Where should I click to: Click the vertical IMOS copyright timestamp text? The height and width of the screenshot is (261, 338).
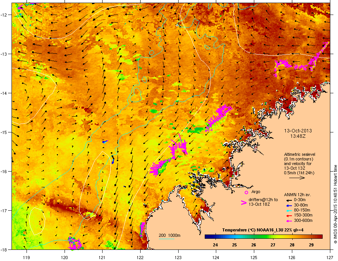pos(335,204)
